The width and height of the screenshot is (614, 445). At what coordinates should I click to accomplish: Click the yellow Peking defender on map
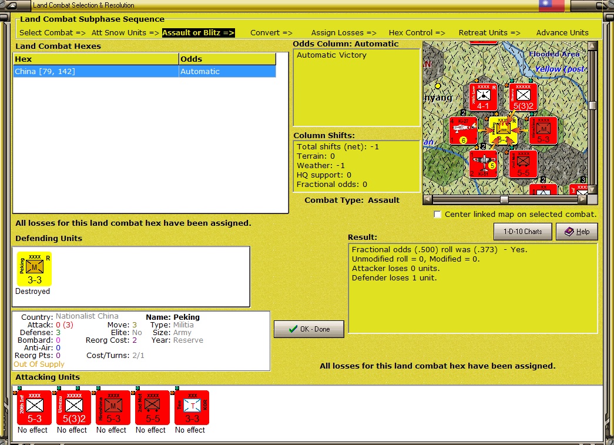[x=504, y=131]
